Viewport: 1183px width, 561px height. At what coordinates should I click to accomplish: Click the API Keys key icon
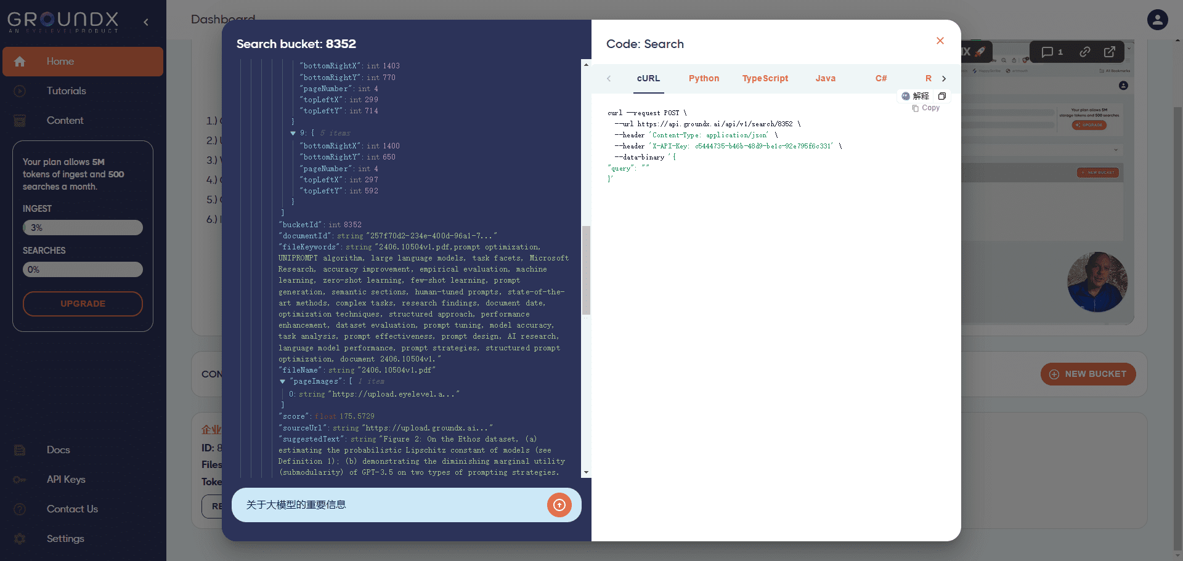(20, 480)
